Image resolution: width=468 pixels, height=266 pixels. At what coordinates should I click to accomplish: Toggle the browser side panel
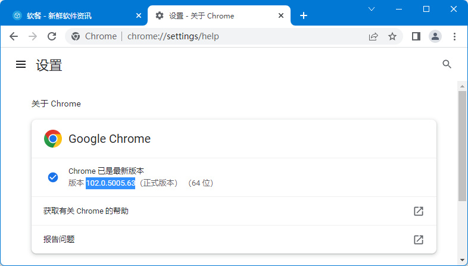pyautogui.click(x=416, y=36)
